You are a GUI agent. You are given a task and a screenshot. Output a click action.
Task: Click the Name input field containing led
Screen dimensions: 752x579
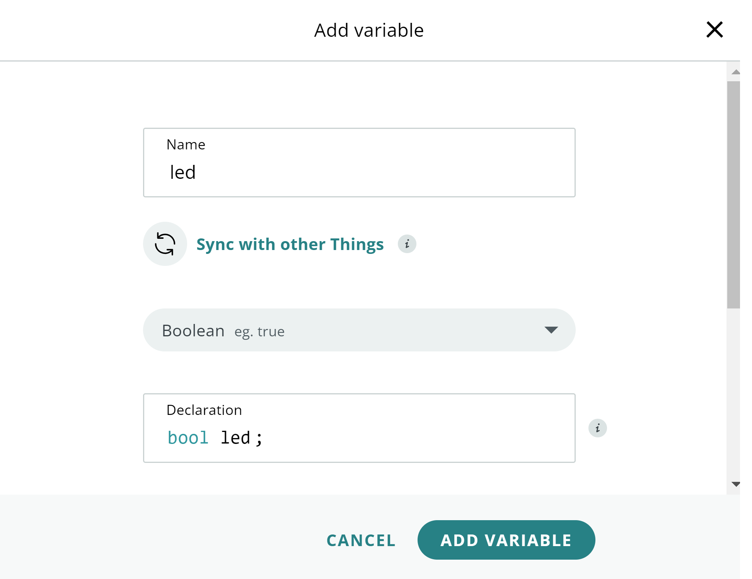point(359,163)
